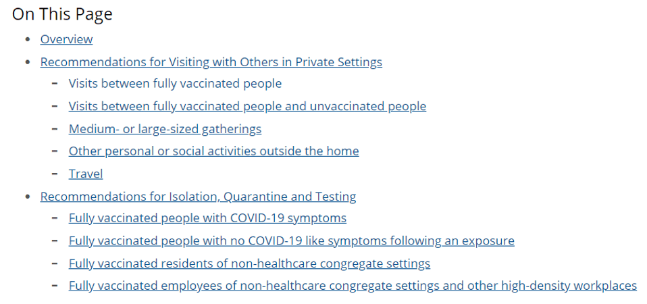
Task: Click the dash before Medium- or large-sized gatherings
Action: pyautogui.click(x=55, y=128)
